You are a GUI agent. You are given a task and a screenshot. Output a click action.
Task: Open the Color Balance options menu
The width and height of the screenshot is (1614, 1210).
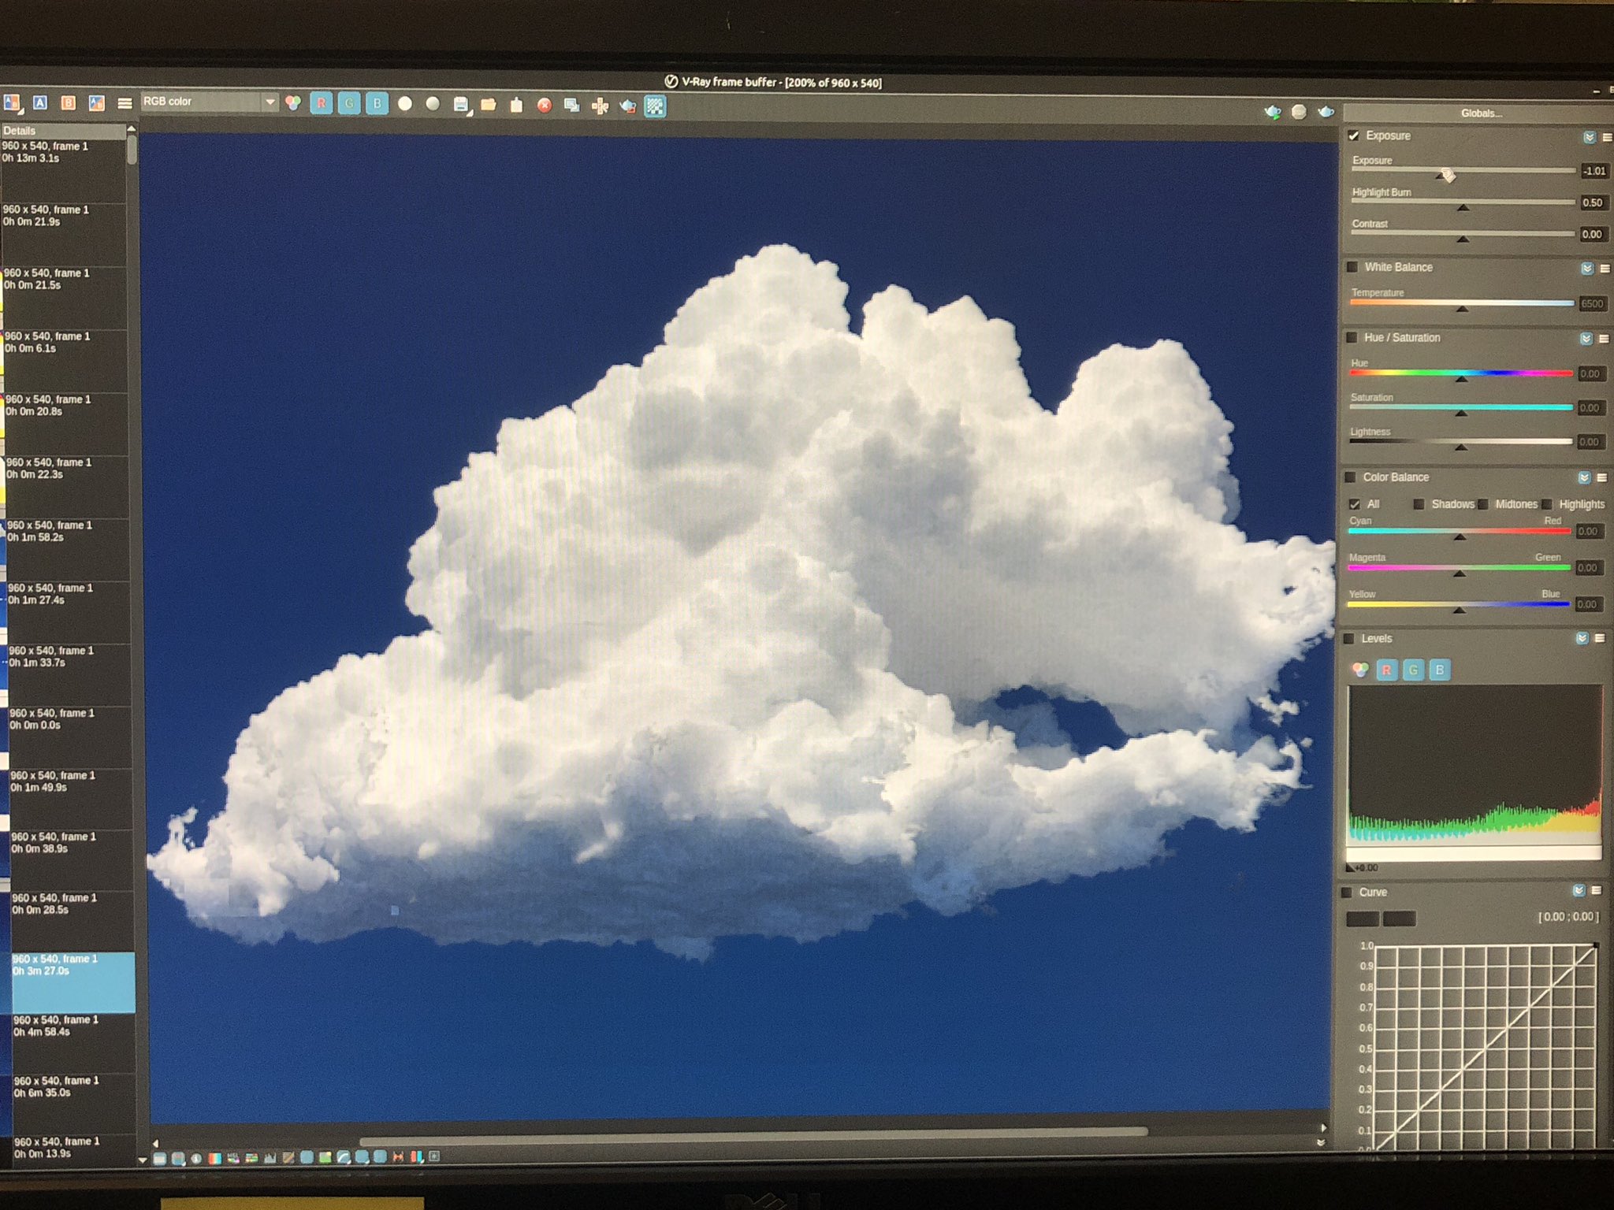[x=1601, y=477]
